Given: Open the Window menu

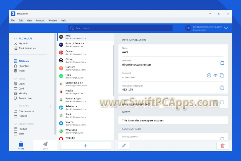Looking at the screenshot, I should 53,20.
